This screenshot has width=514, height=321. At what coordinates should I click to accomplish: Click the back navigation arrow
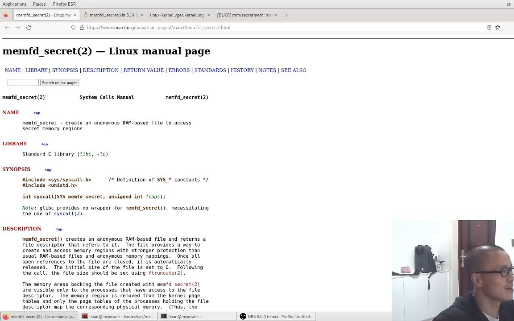[7, 27]
